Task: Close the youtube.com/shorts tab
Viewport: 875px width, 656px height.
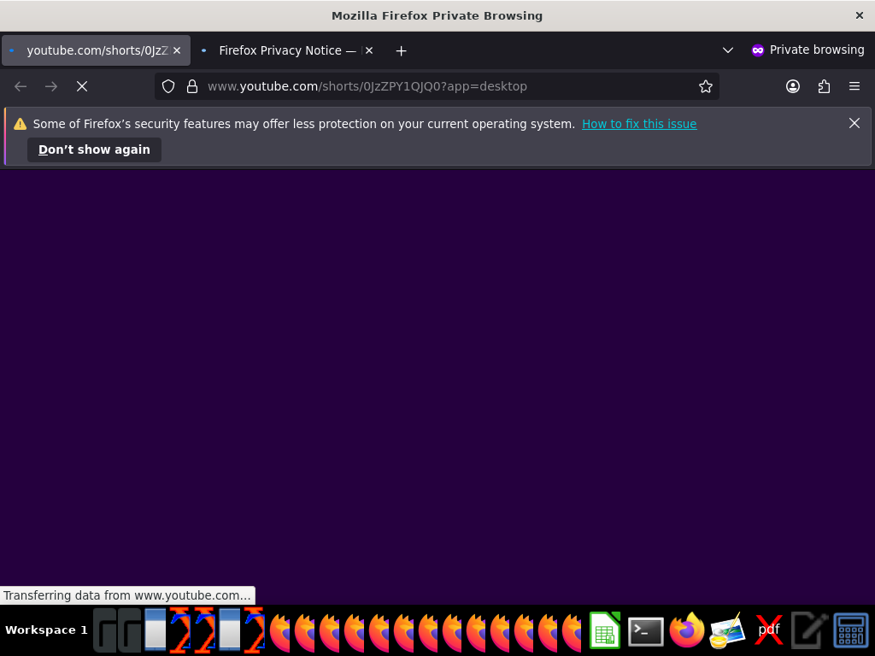Action: pos(177,50)
